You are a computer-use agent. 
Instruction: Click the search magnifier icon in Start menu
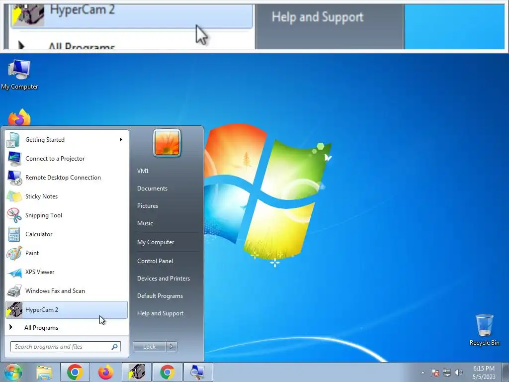[x=114, y=347]
